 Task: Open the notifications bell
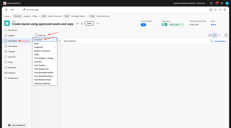217,3
